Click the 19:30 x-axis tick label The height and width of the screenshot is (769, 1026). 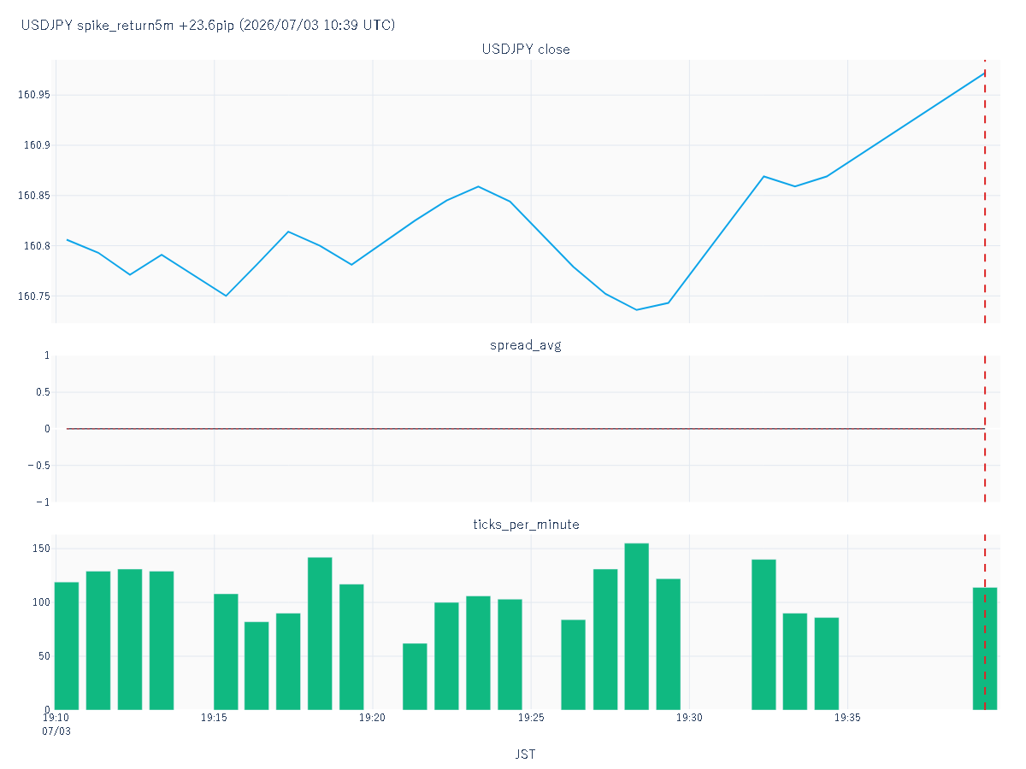click(x=689, y=719)
